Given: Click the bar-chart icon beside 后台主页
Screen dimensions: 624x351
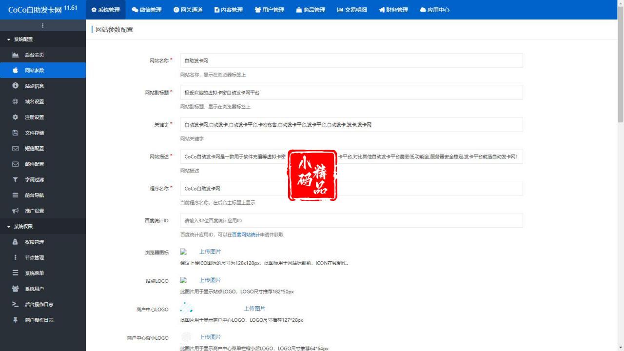Looking at the screenshot, I should tap(15, 55).
